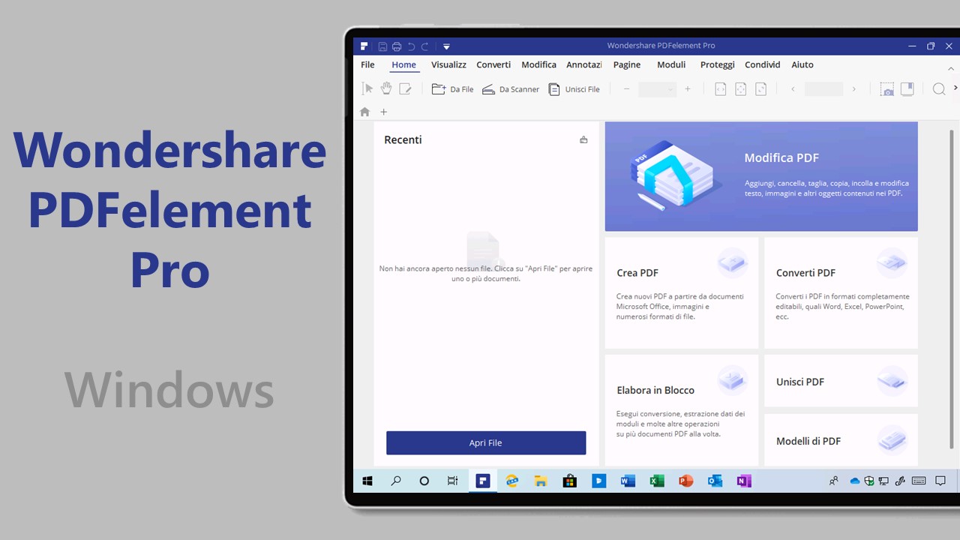Image resolution: width=960 pixels, height=540 pixels.
Task: Click the page number field
Action: pos(823,89)
